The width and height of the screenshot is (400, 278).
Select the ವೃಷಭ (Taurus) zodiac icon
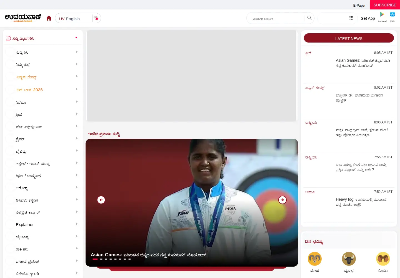click(349, 259)
